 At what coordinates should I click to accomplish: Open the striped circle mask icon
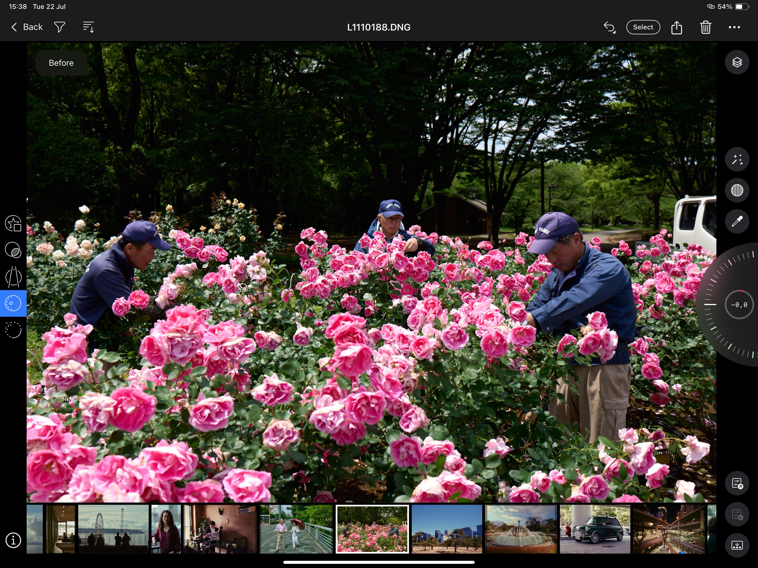click(x=737, y=190)
